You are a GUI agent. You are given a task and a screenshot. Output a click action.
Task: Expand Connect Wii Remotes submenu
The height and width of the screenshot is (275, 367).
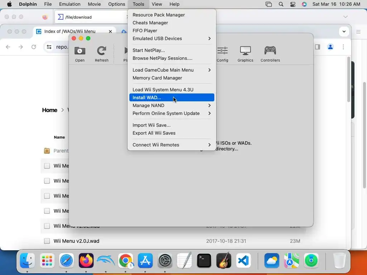(172, 145)
